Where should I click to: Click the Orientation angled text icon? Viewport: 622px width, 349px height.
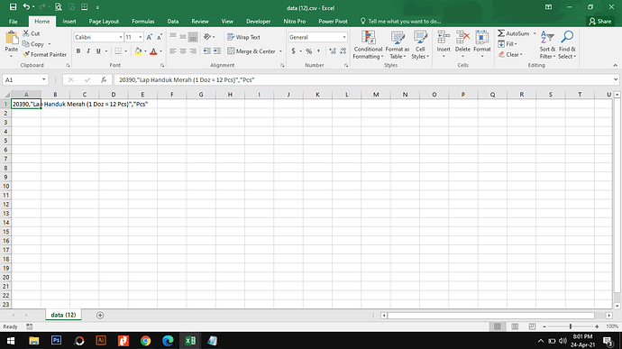[207, 37]
